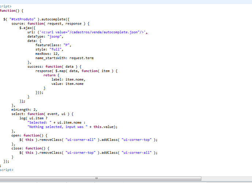This screenshot has height=183, width=252.
Task: Click the horizontal scrollbar thumb
Action: (x=100, y=179)
